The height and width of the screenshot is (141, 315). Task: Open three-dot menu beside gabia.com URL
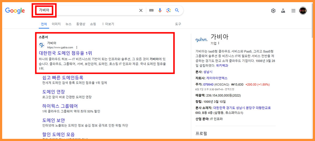pos(77,48)
